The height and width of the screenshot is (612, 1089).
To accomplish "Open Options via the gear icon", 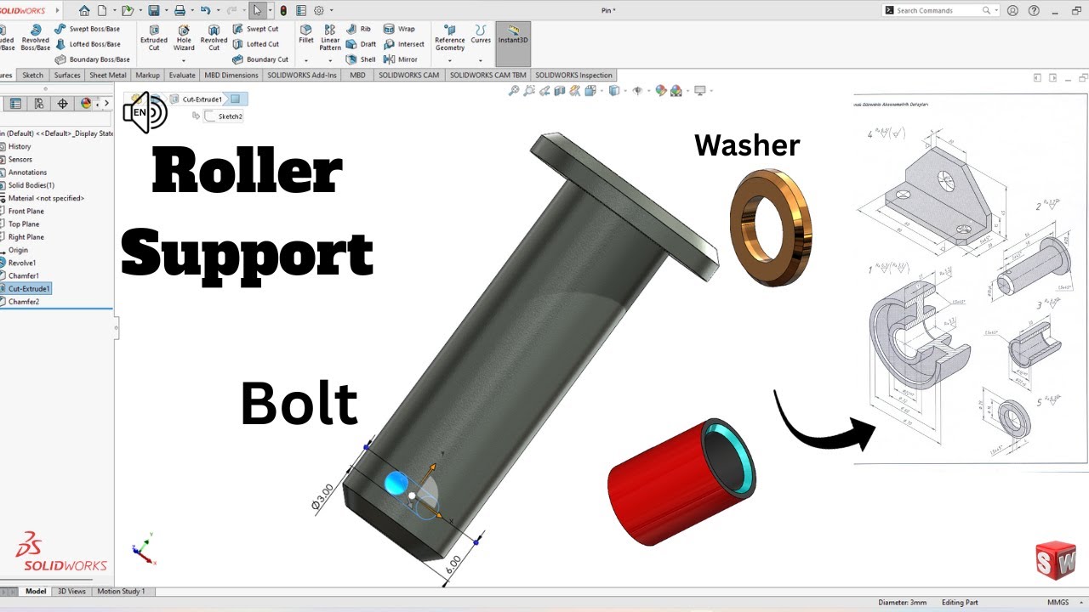I will [x=319, y=11].
